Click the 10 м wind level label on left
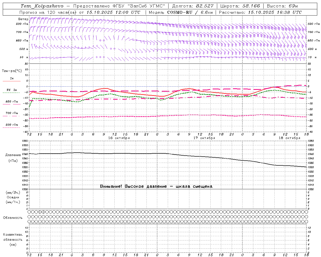This screenshot has width=321, height=257. click(x=24, y=57)
